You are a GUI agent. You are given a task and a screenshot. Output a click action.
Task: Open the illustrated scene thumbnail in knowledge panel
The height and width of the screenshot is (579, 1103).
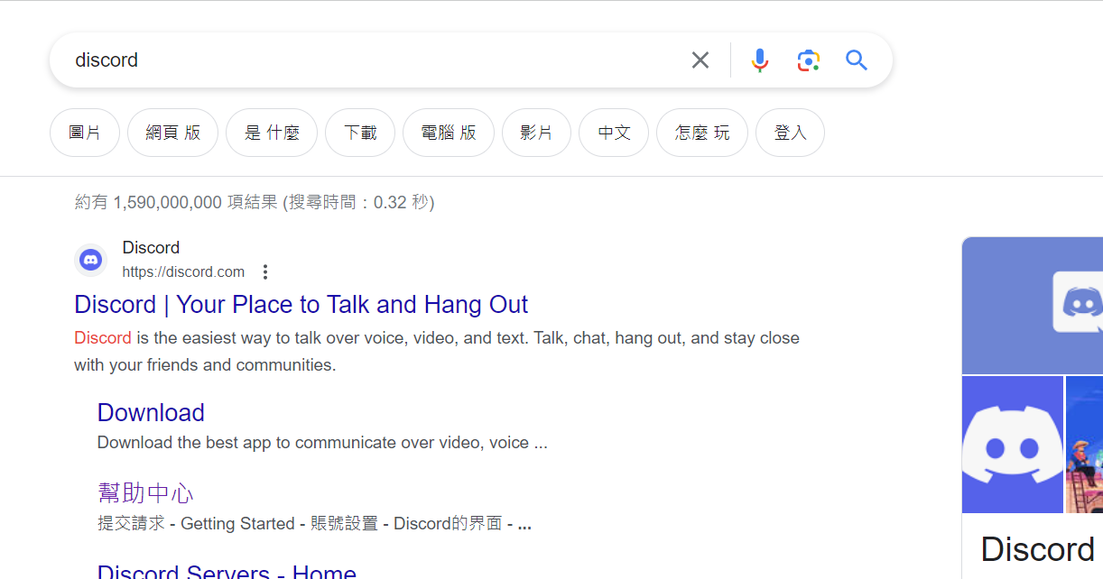(1084, 445)
